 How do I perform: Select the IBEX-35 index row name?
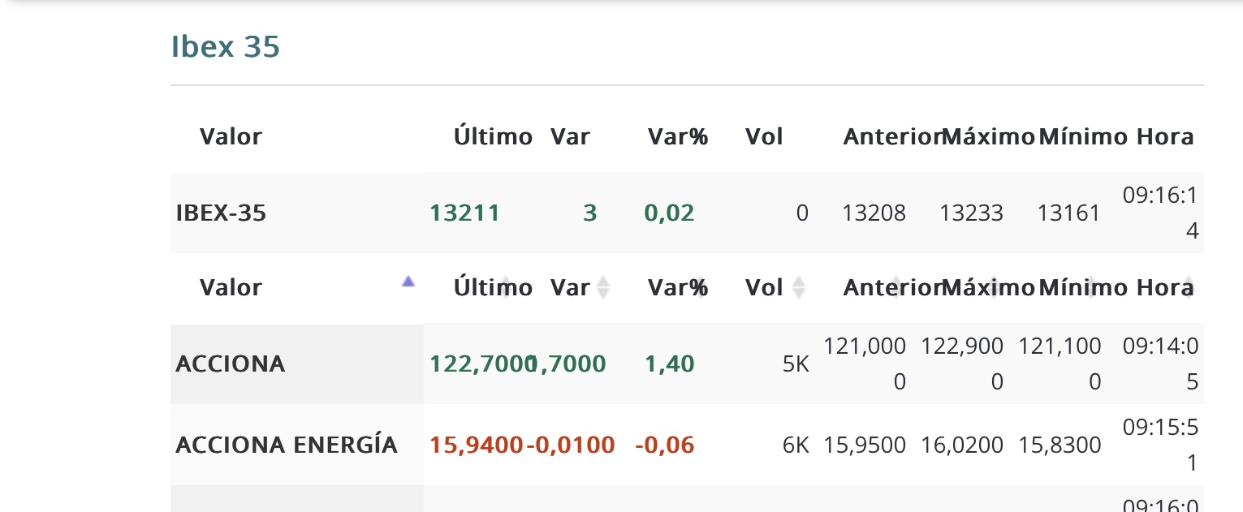[221, 213]
